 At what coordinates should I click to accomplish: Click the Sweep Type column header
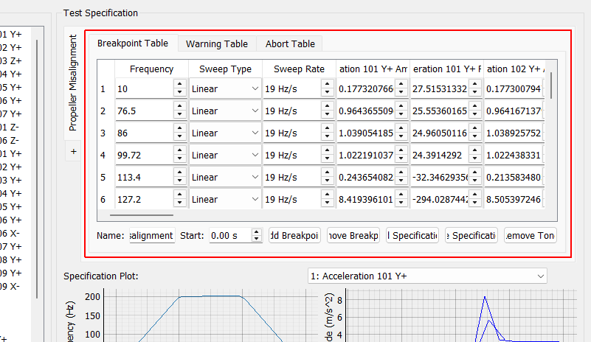pos(225,69)
